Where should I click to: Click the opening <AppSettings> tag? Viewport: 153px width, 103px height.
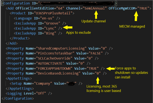click(19, 79)
